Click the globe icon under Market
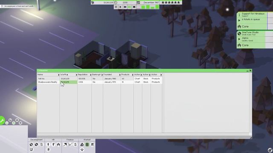The height and width of the screenshot is (153, 273). pos(82,144)
